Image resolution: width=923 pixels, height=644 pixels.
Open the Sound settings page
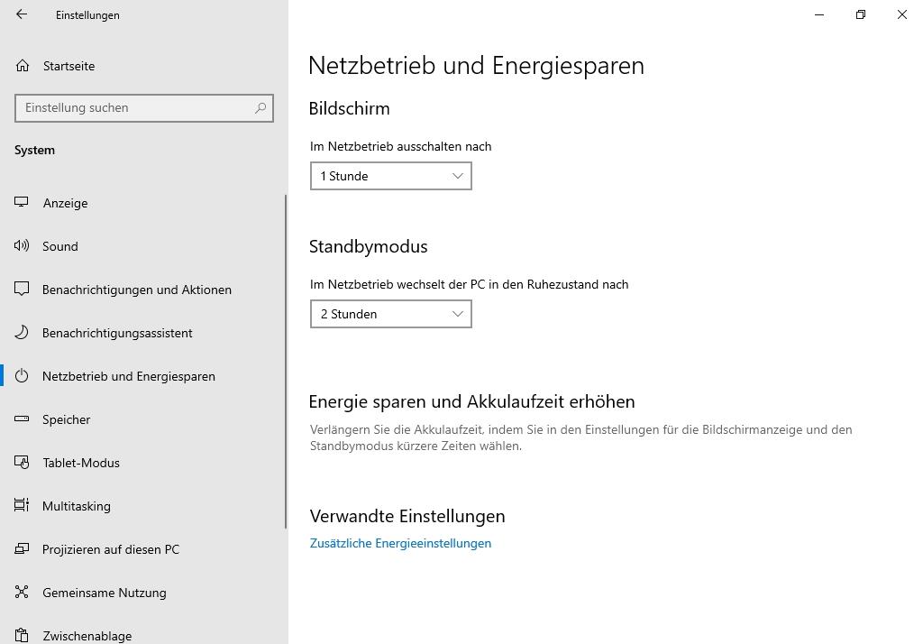[x=142, y=246]
